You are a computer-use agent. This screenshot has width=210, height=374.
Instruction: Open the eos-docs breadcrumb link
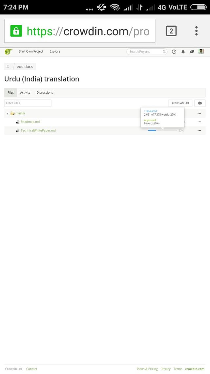(x=25, y=66)
